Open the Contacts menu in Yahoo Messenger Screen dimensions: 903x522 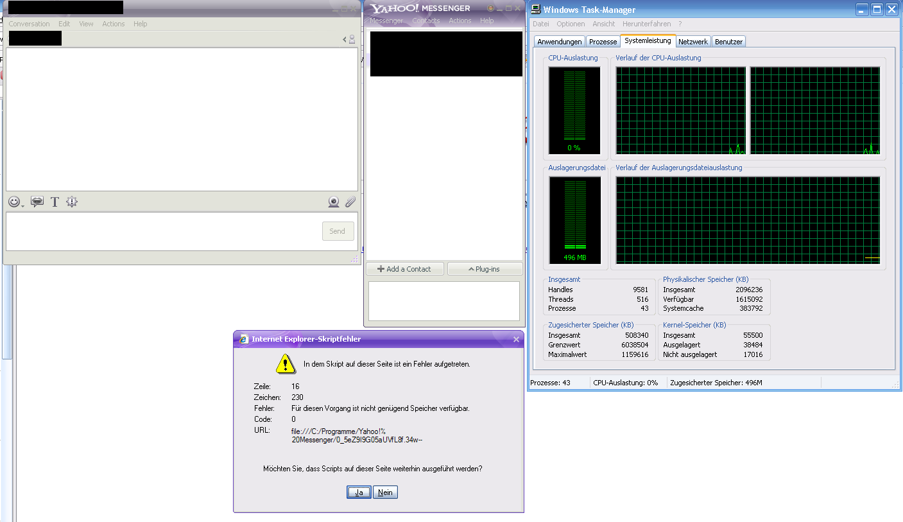(426, 21)
